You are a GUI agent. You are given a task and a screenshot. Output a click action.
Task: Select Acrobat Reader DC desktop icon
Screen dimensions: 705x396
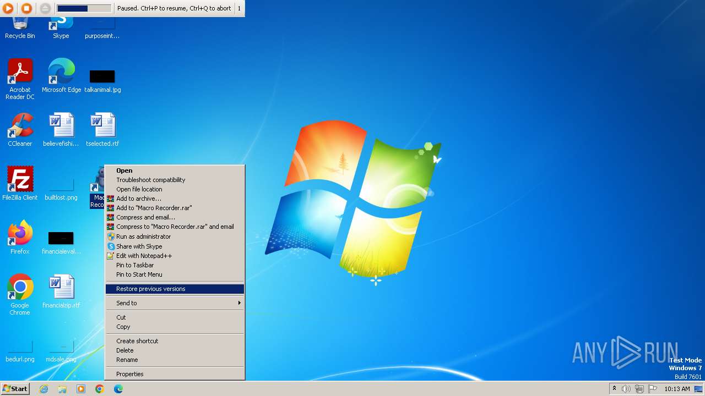[20, 79]
